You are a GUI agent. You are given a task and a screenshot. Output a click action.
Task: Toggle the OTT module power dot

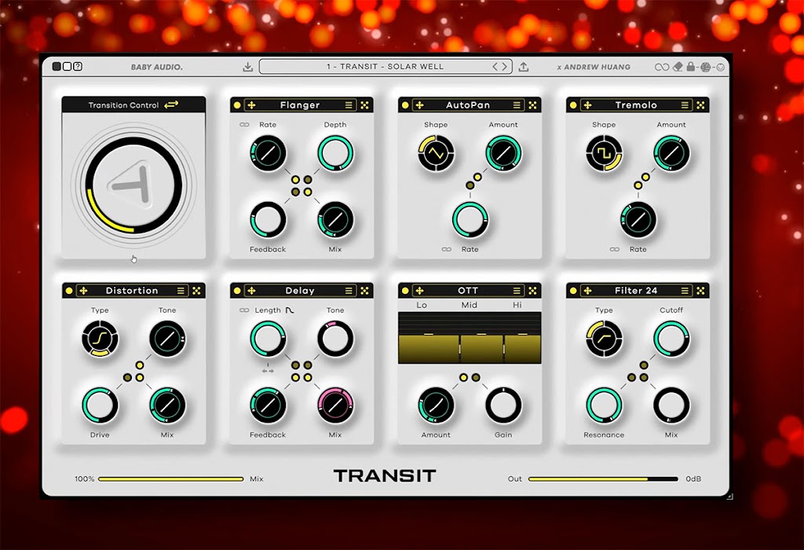coord(405,291)
